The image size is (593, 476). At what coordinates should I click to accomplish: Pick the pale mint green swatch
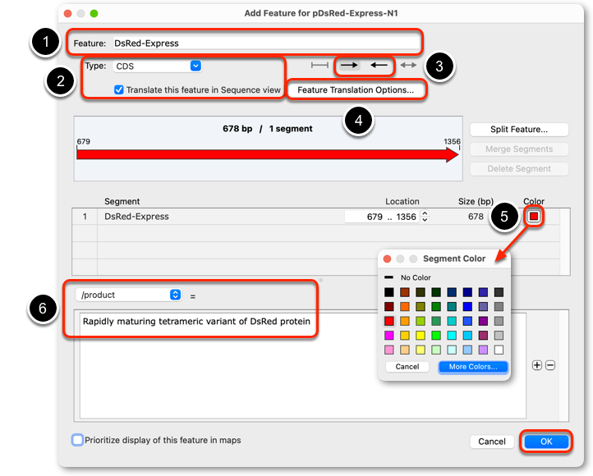436,350
